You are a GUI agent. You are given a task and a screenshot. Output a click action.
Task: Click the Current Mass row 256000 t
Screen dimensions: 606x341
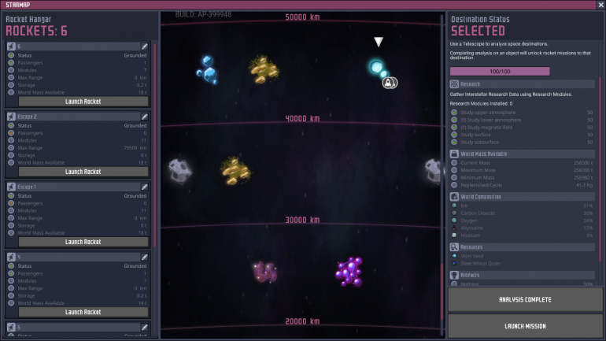click(522, 163)
